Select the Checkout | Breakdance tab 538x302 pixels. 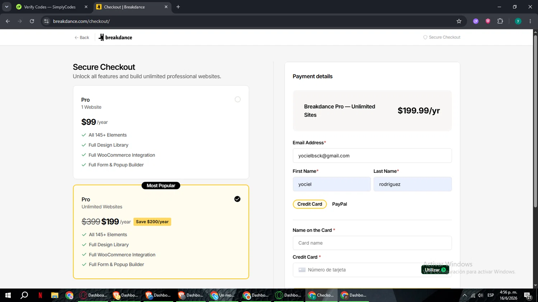pyautogui.click(x=132, y=7)
